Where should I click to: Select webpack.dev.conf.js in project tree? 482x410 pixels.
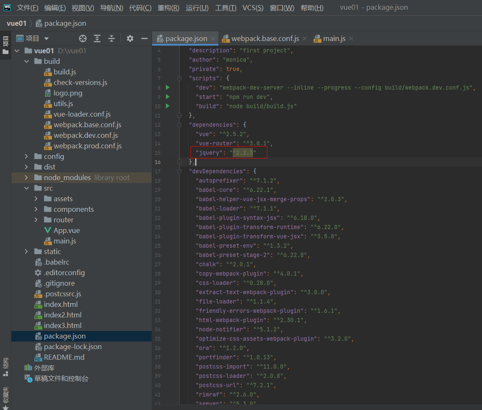point(86,135)
